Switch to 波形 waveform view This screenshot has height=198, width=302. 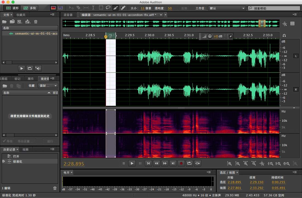click(13, 8)
